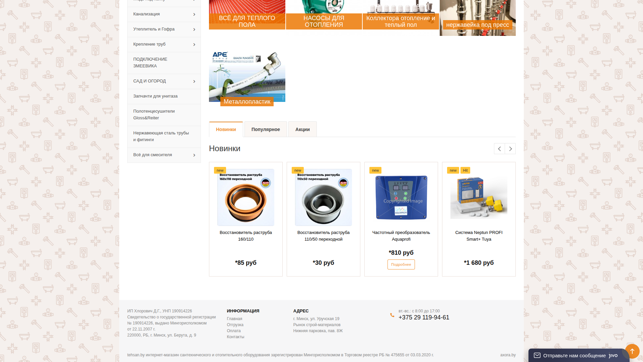This screenshot has width=643, height=362.
Task: Switch to the Популярное tab
Action: tap(266, 129)
